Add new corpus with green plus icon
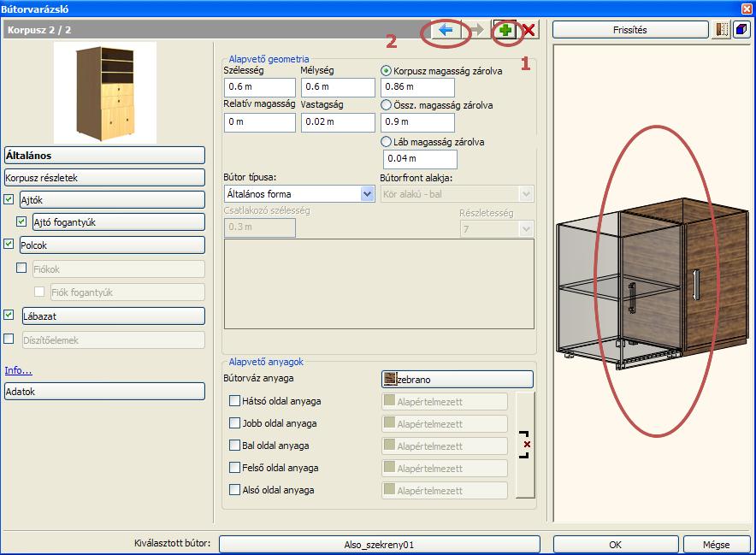Screen dimensions: 756x555 [x=505, y=30]
